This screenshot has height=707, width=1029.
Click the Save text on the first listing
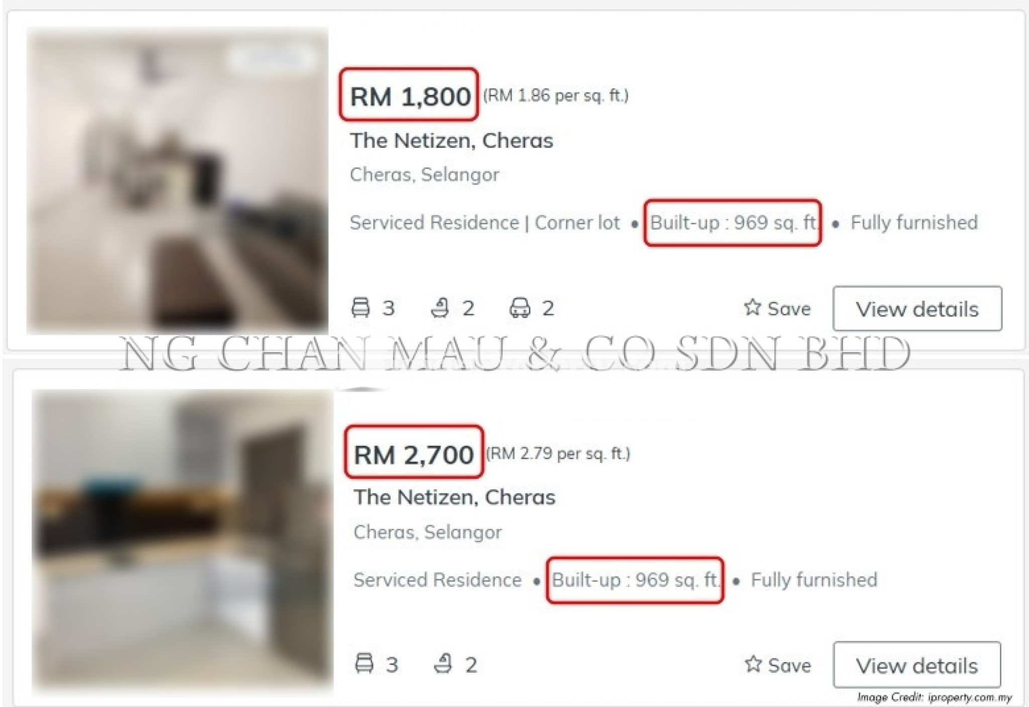click(789, 309)
